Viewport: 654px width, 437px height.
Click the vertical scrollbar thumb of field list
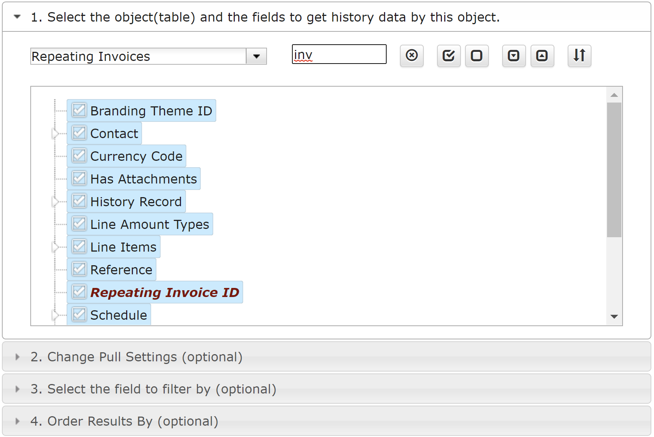point(614,170)
